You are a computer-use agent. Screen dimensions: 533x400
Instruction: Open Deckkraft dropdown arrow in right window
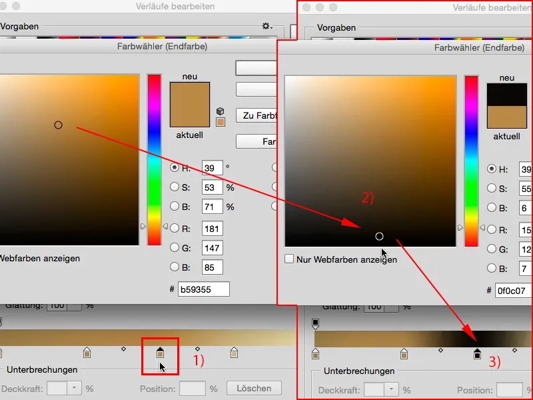[391, 389]
